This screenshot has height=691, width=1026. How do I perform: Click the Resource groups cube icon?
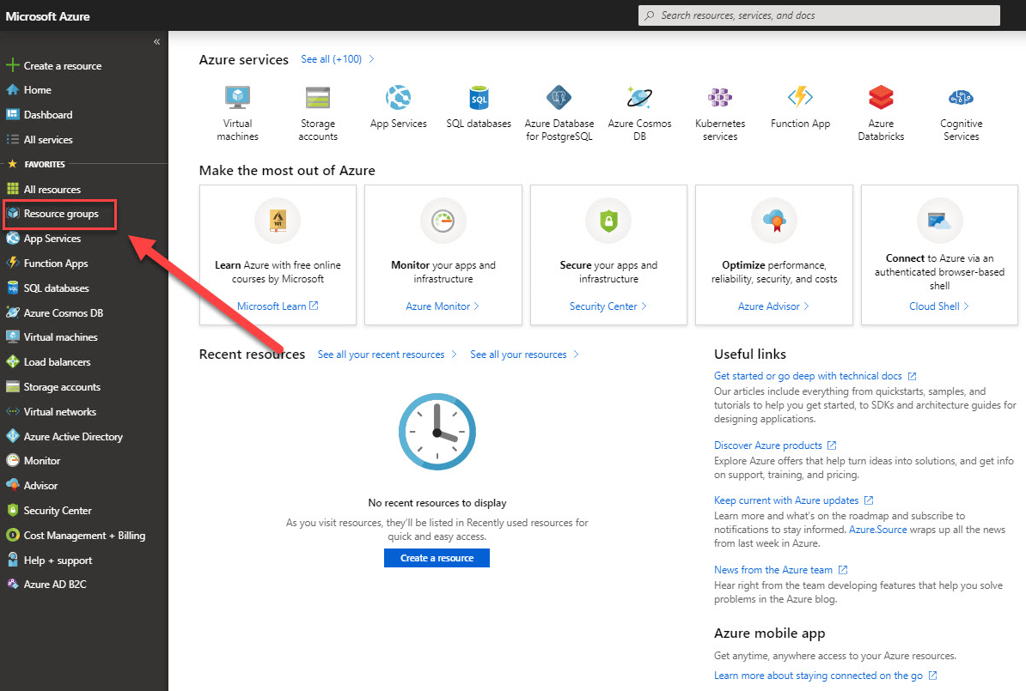click(x=12, y=213)
